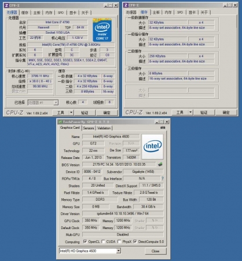Click the Intel logo in GPU-Z

click(152, 147)
